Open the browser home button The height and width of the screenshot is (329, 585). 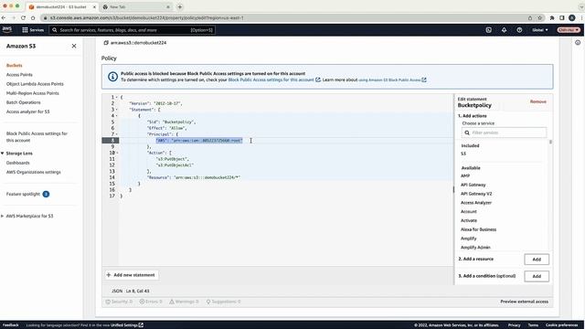pyautogui.click(x=33, y=18)
